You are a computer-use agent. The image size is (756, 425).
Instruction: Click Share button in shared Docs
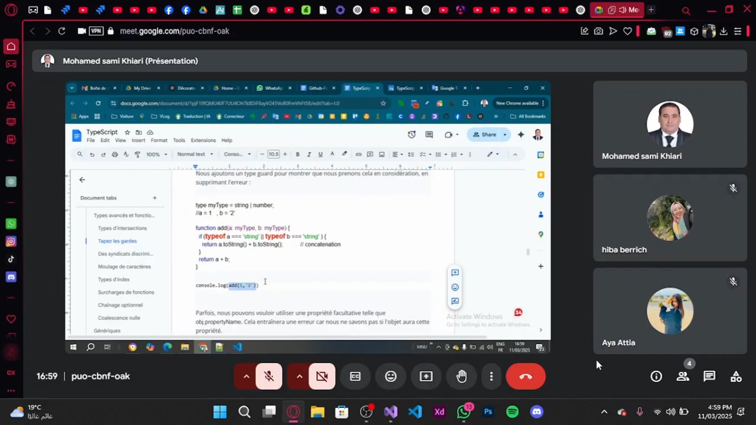(x=484, y=134)
